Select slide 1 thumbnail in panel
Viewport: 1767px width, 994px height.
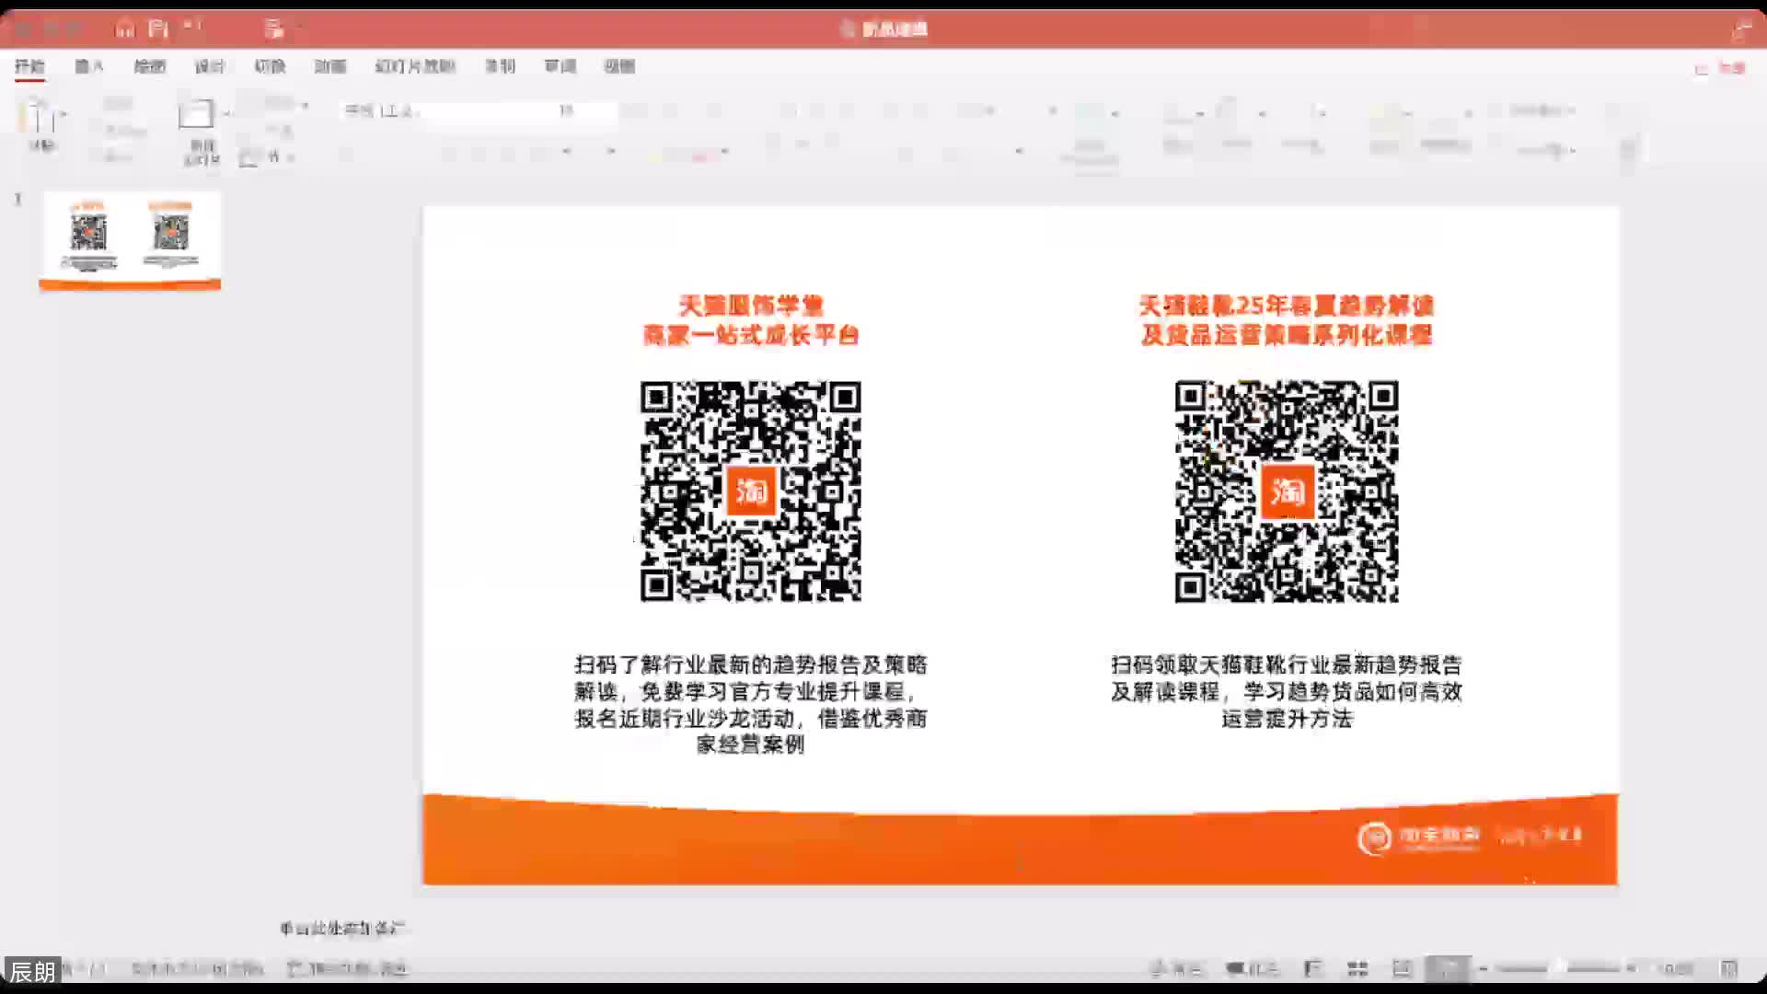(x=130, y=239)
